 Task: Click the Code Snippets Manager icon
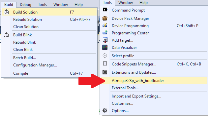105,64
